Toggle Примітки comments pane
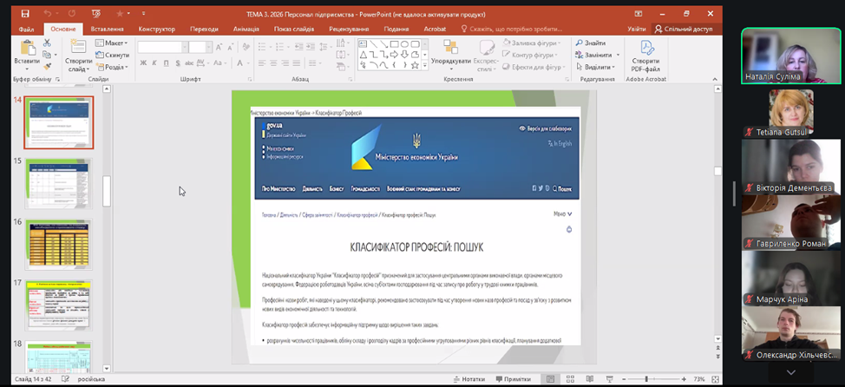The image size is (845, 387). [x=514, y=379]
